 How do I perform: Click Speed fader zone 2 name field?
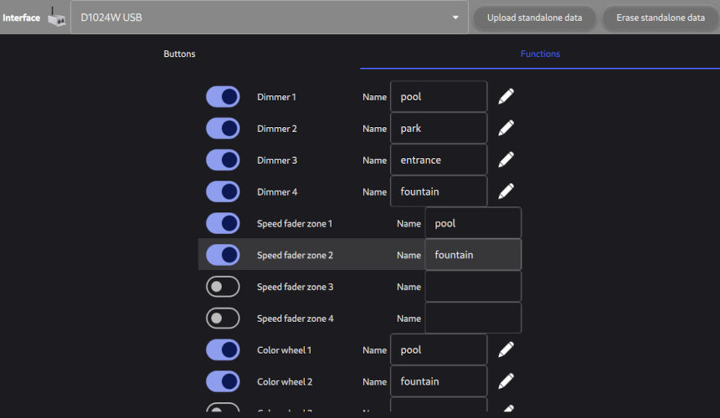click(x=473, y=255)
